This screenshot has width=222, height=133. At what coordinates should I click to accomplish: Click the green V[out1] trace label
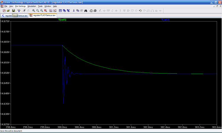pos(62,19)
